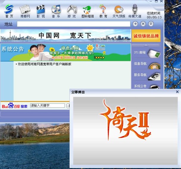Image resolution: width=181 pixels, height=169 pixels.
Task: Click inside the 地址 address field
Action: (x=74, y=24)
